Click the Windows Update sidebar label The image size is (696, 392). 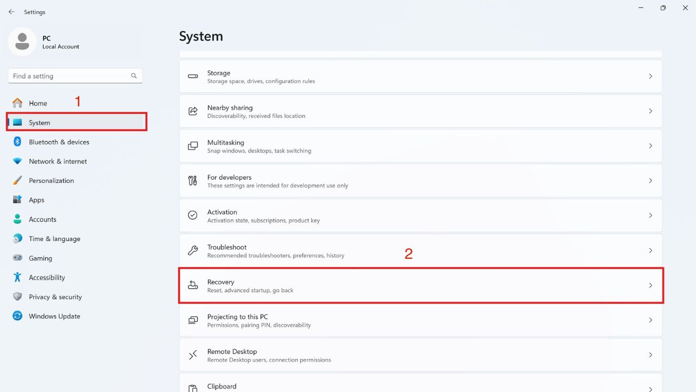pos(54,316)
